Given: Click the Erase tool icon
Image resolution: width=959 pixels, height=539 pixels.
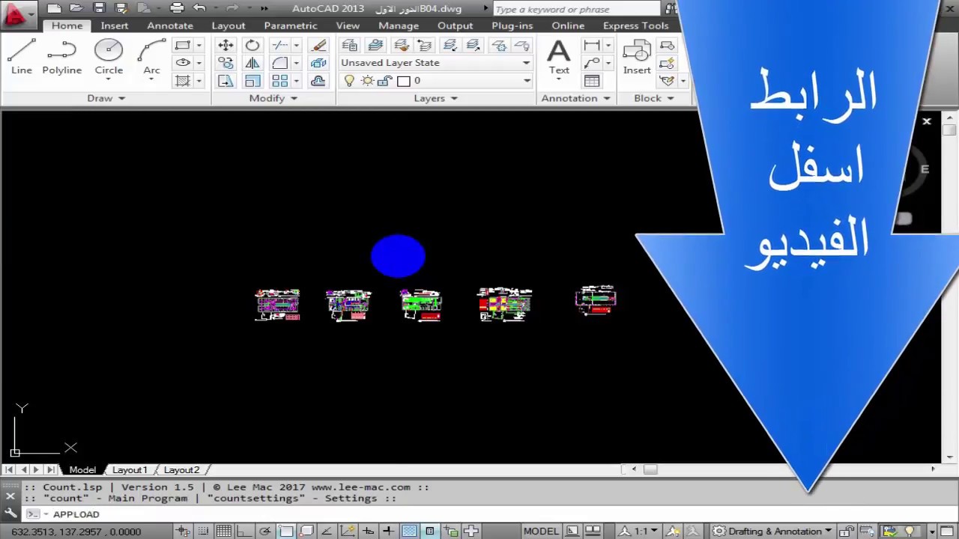Looking at the screenshot, I should tap(318, 46).
